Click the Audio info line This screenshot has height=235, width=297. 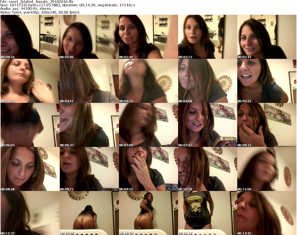click(x=26, y=9)
